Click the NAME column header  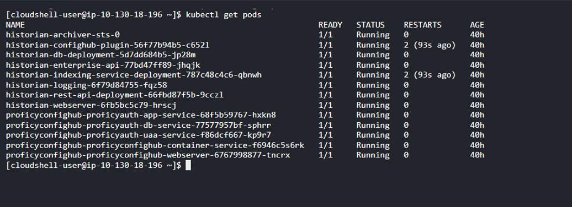[x=15, y=25]
